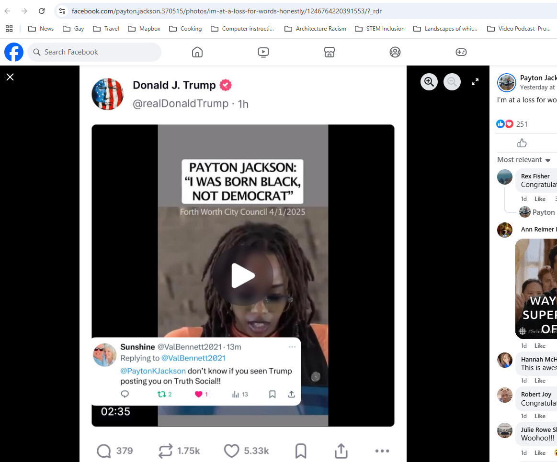Image resolution: width=557 pixels, height=462 pixels.
Task: Open Computer instructi... bookmarks folder
Action: tap(242, 29)
